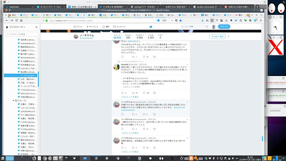Open Twitter モーメント navigation item

click(x=93, y=27)
